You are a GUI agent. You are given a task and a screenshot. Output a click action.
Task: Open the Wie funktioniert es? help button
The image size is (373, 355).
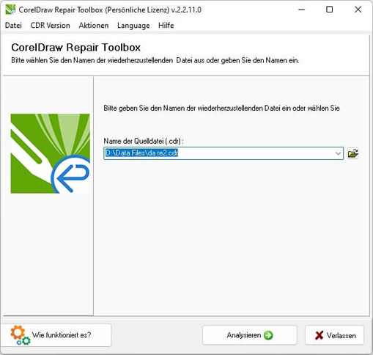[x=57, y=335]
